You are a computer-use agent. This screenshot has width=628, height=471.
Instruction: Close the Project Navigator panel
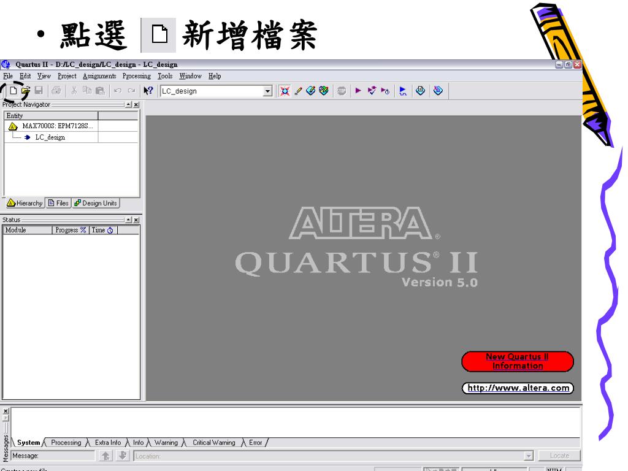click(x=136, y=104)
